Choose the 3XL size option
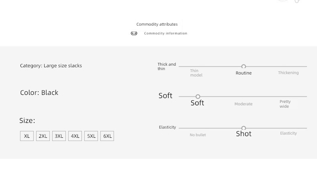Image resolution: width=317 pixels, height=169 pixels. point(59,136)
